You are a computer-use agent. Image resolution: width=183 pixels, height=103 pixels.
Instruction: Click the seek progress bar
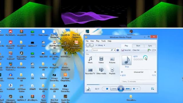121,84
